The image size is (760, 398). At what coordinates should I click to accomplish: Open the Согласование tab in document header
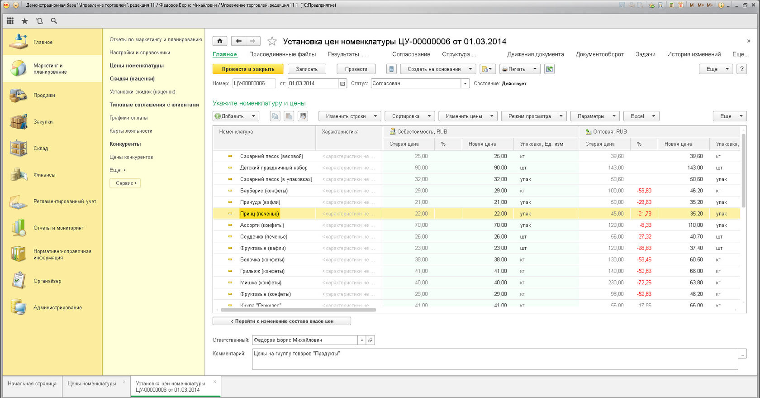pyautogui.click(x=411, y=54)
